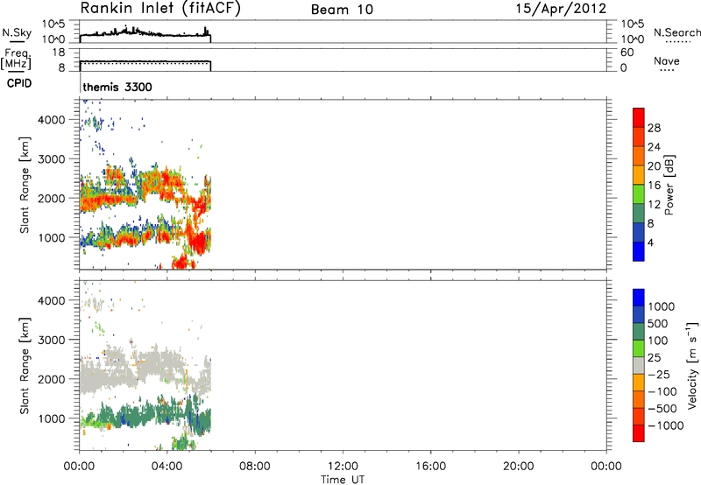Pick the red bottom segment of Velocity colorbar
The height and width of the screenshot is (485, 701).
[x=639, y=433]
